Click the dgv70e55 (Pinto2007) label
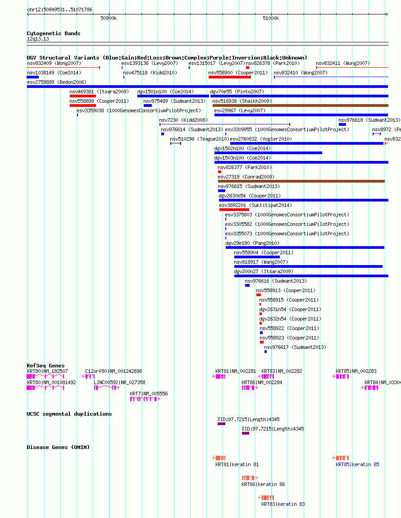 237,92
